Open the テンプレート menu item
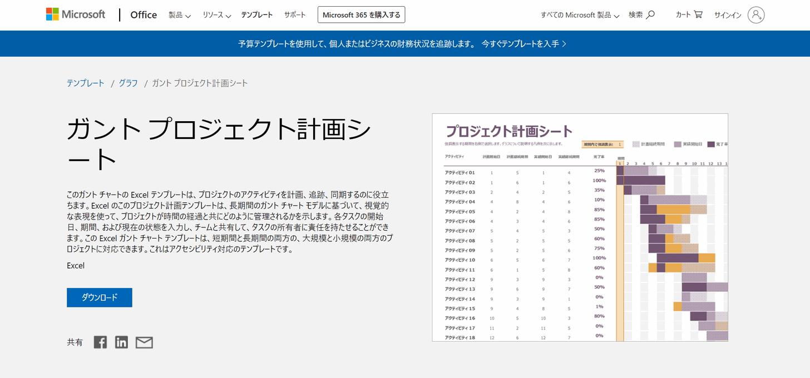The image size is (810, 378). 256,15
